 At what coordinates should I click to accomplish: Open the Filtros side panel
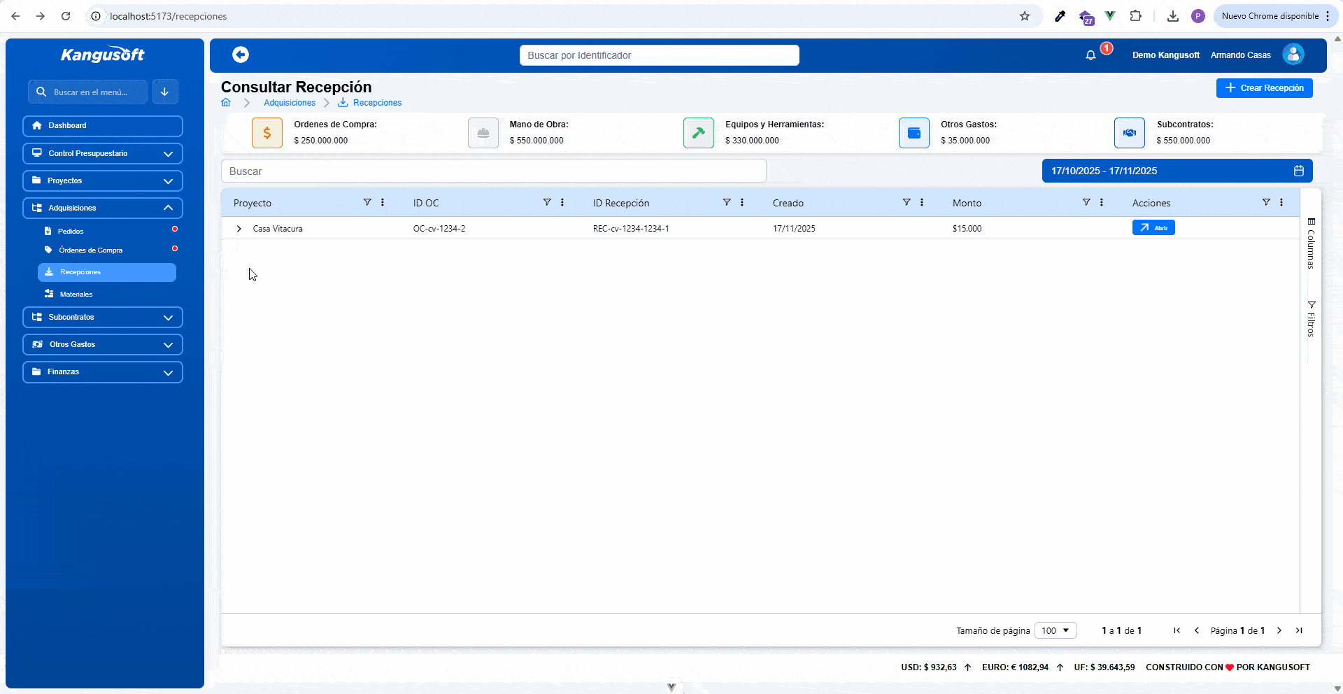point(1311,319)
